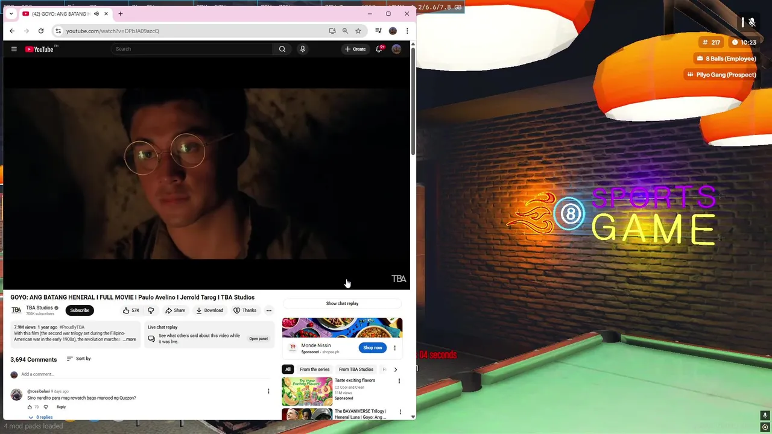Open the YouTube guide hamburger menu
The width and height of the screenshot is (772, 434).
click(14, 49)
